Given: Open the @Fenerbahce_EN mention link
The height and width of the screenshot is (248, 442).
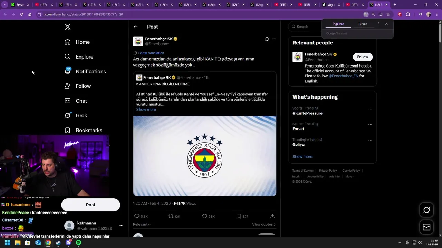Looking at the screenshot, I should (343, 76).
